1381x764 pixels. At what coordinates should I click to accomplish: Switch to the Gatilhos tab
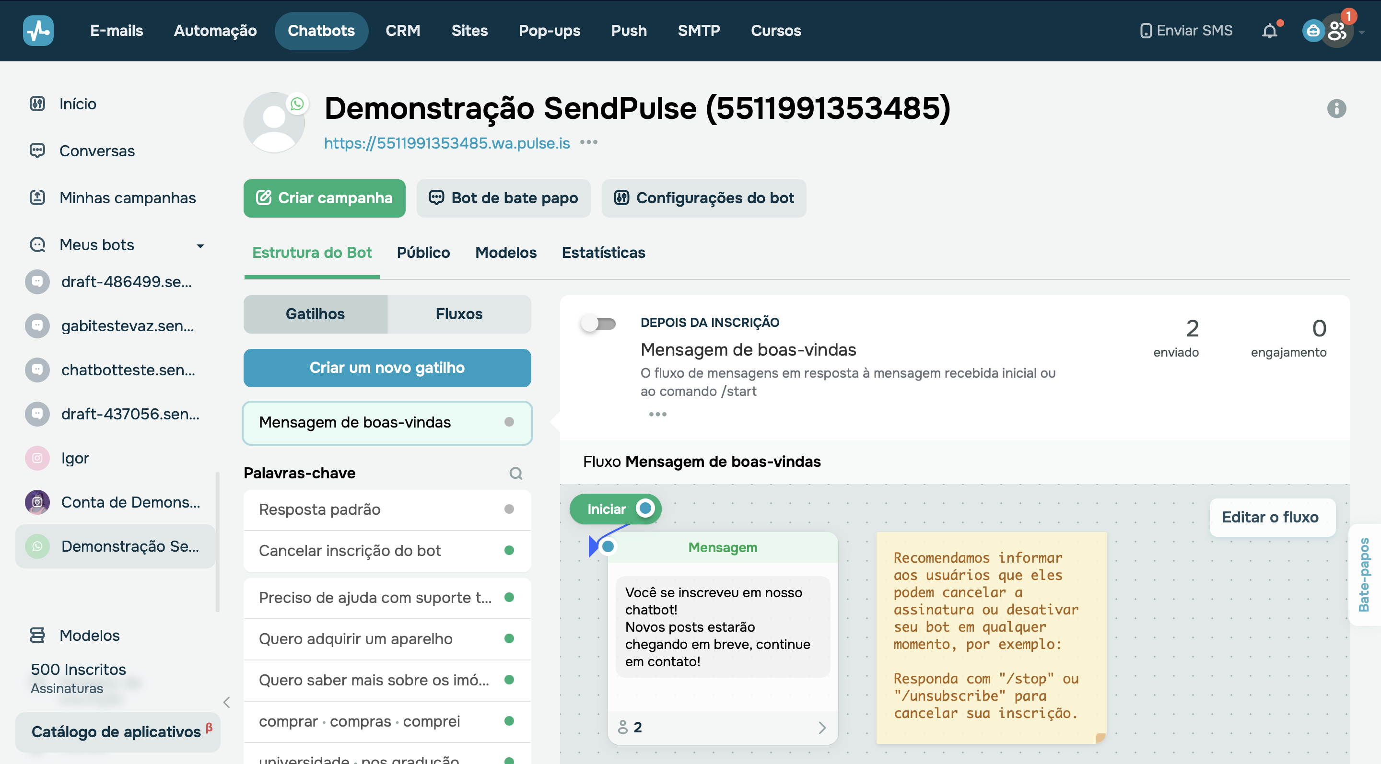tap(315, 314)
